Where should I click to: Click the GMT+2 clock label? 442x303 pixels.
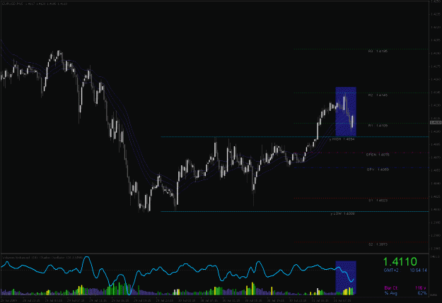click(x=391, y=271)
